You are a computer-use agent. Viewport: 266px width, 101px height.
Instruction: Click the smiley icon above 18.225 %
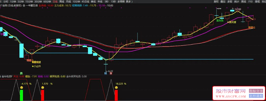[x=117, y=88]
